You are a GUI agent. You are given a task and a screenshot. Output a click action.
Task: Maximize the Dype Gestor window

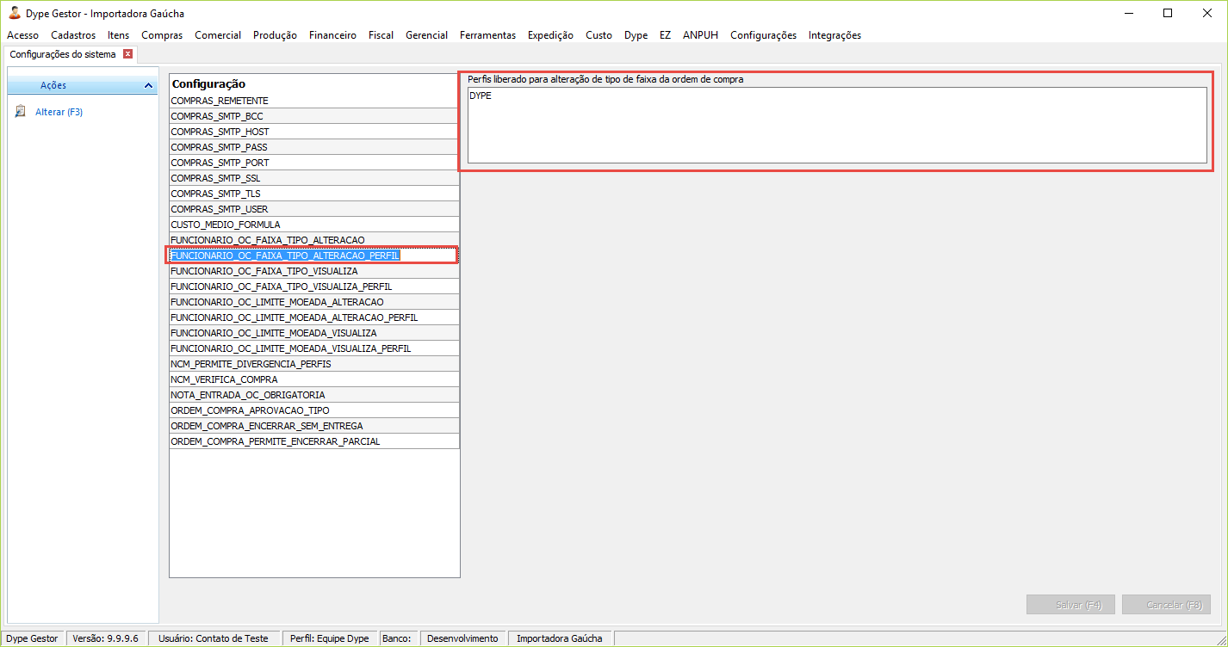point(1168,13)
